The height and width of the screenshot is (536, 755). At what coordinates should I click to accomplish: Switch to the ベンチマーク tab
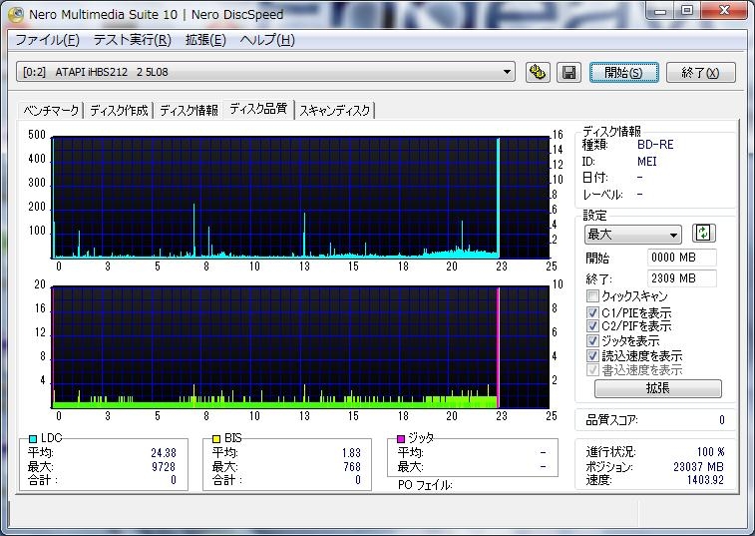point(51,111)
